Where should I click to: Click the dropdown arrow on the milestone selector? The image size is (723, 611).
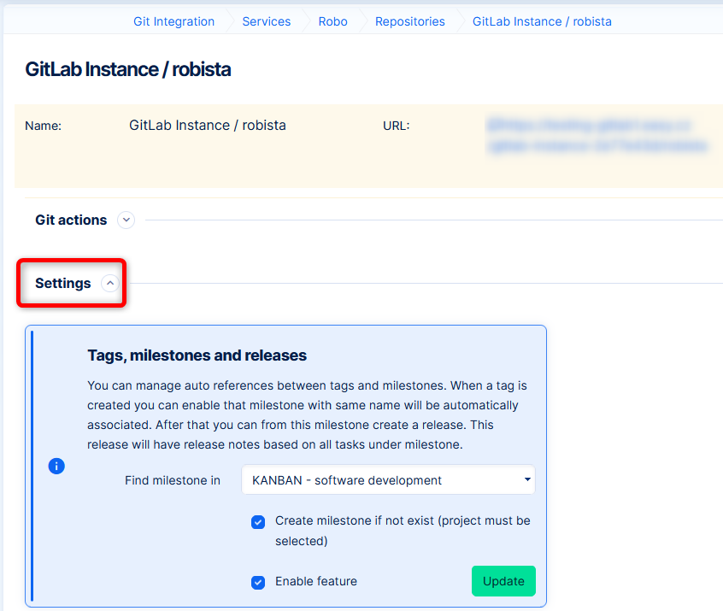pyautogui.click(x=527, y=480)
